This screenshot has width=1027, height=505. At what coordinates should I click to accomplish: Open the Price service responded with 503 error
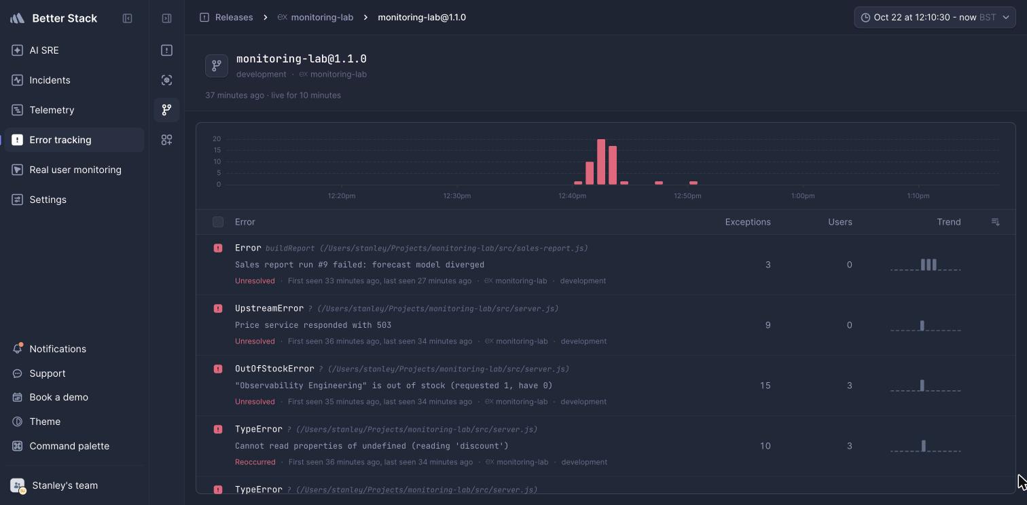(313, 325)
